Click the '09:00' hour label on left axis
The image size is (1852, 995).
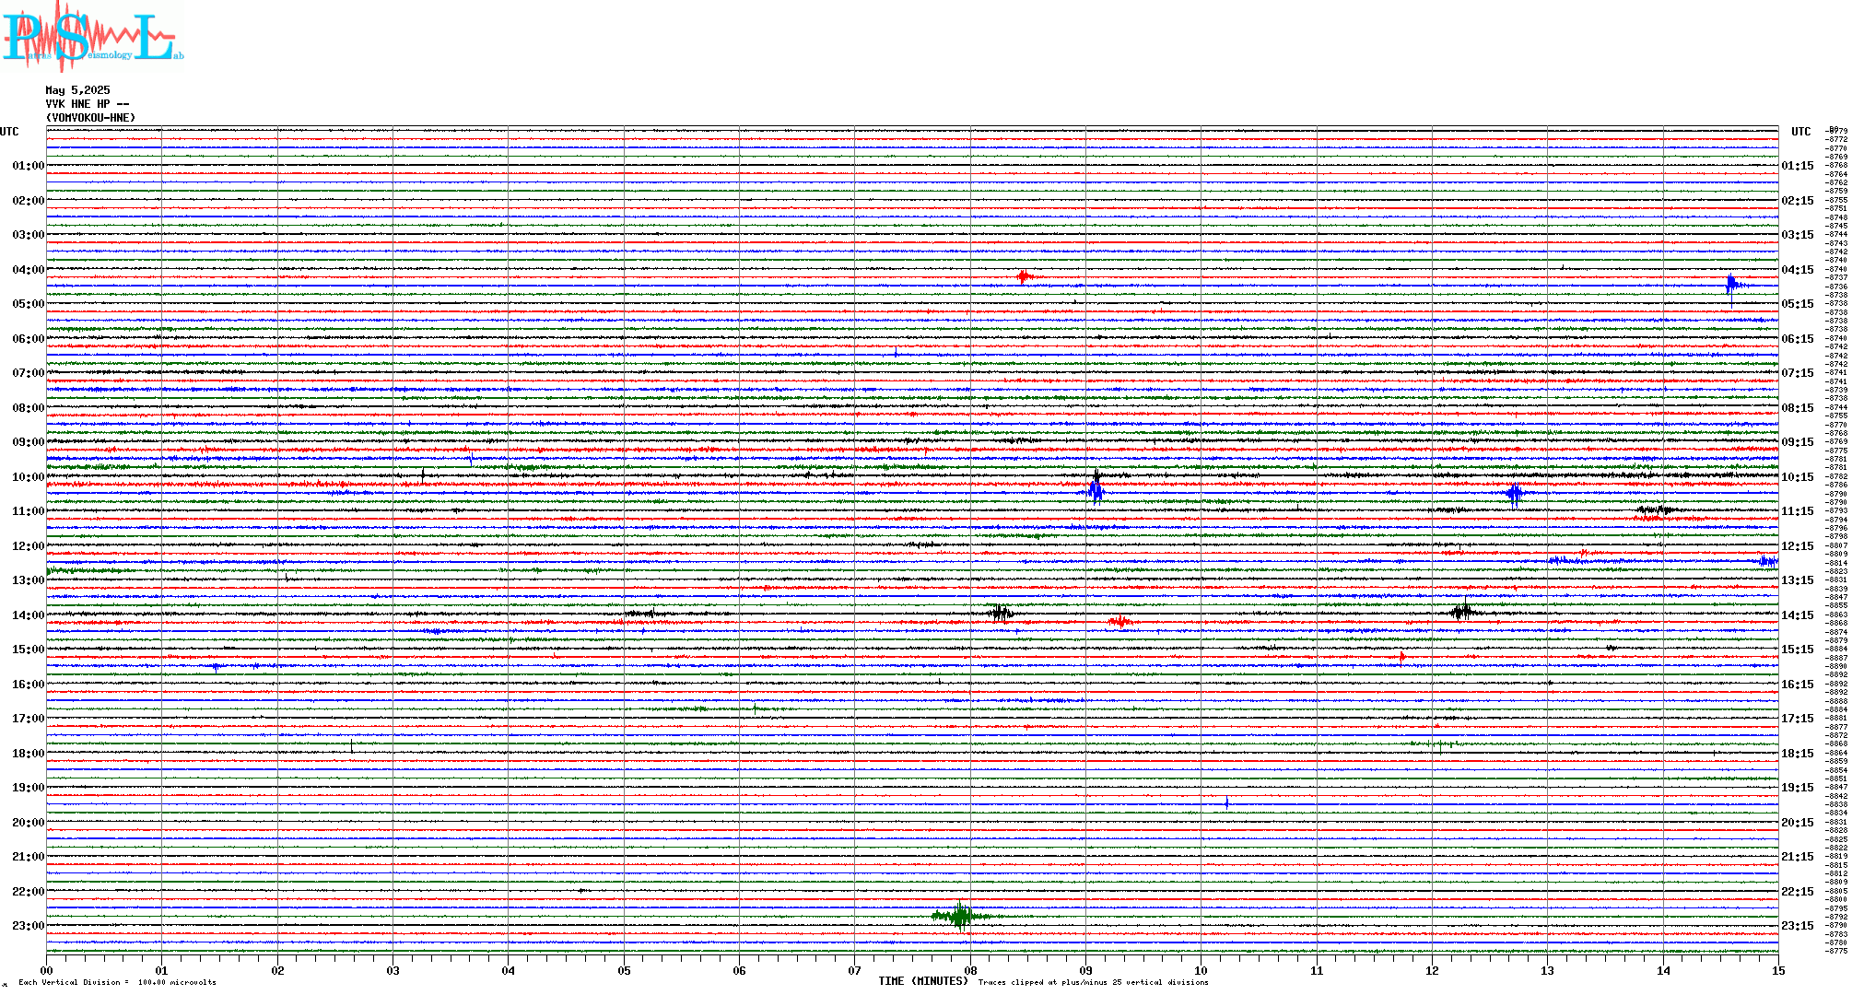pos(28,442)
